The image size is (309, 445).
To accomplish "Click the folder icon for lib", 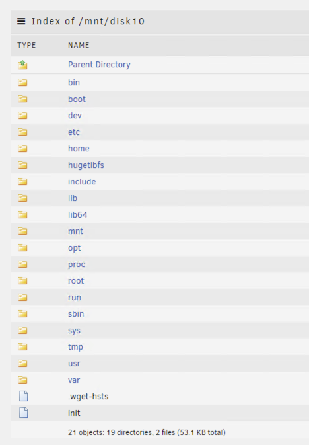I will pyautogui.click(x=22, y=198).
